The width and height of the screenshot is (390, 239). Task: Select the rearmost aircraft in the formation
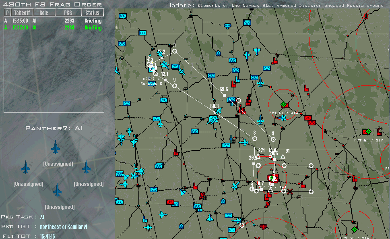click(x=57, y=190)
